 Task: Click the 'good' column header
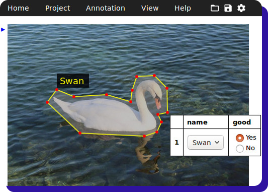244,122
